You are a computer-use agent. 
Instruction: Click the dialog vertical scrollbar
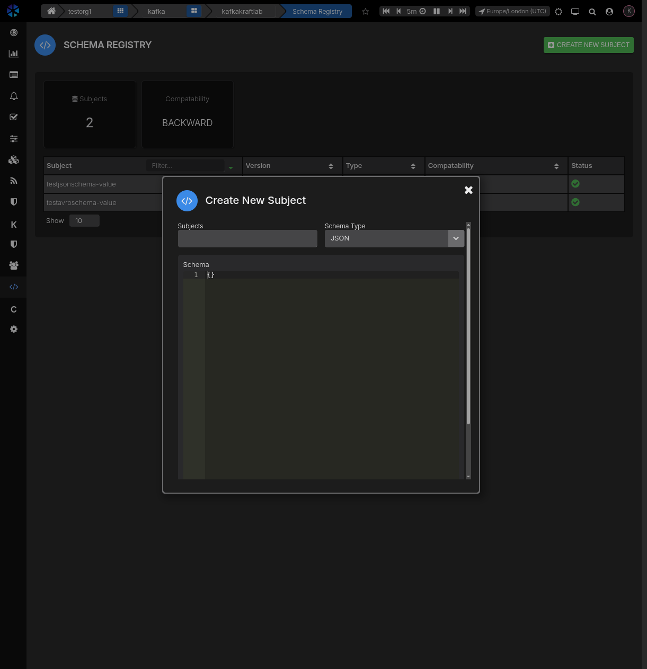pyautogui.click(x=468, y=326)
